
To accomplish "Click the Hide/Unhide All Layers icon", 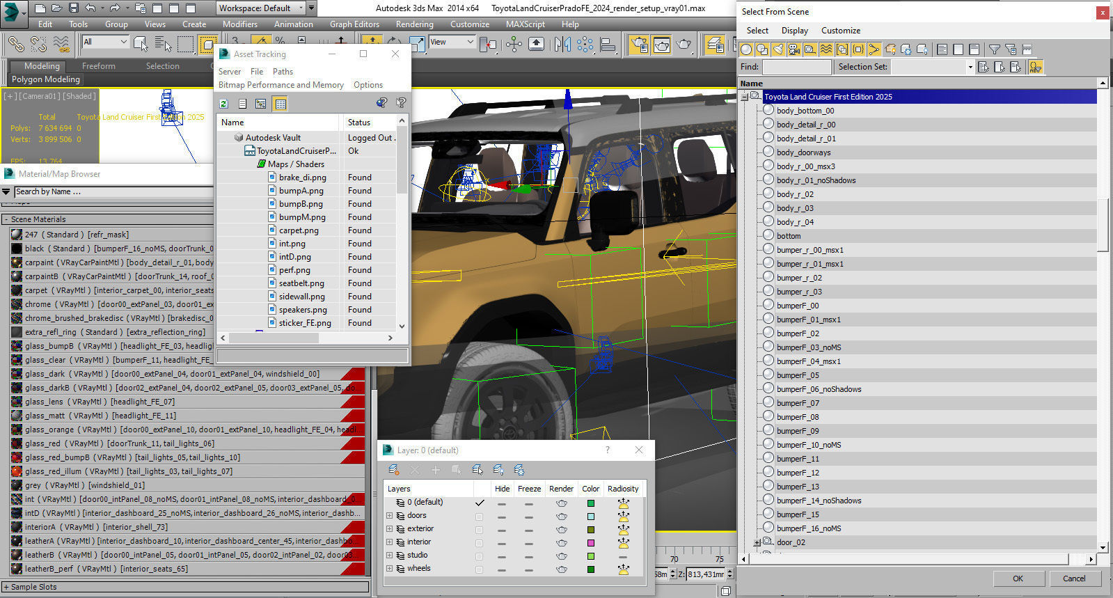I will [x=498, y=470].
